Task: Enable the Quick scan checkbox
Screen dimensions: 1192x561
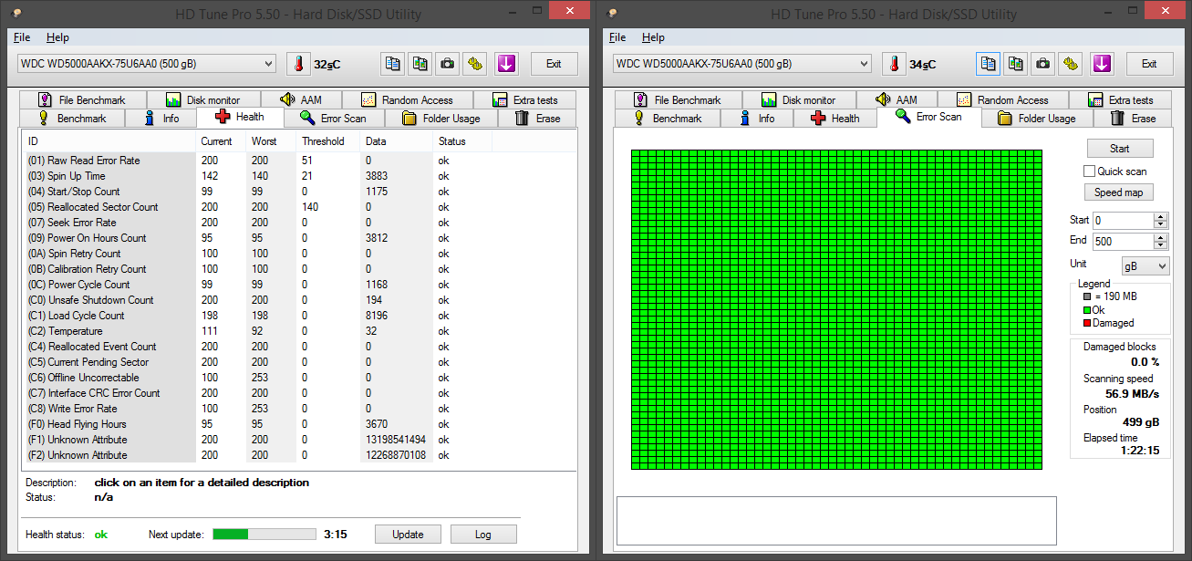Action: click(1089, 171)
